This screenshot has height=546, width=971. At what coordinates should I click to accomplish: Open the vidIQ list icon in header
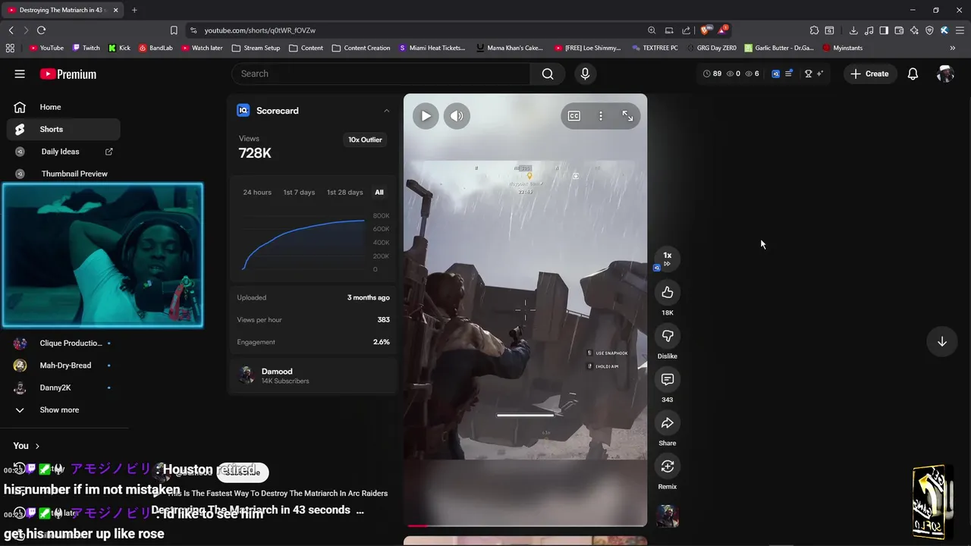pyautogui.click(x=789, y=74)
